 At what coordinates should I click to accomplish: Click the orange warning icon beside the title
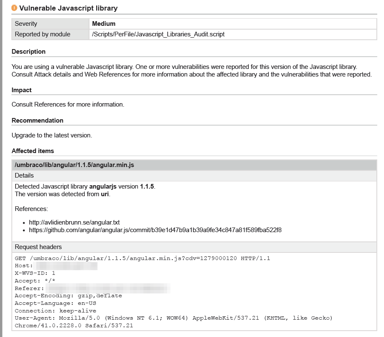click(15, 8)
